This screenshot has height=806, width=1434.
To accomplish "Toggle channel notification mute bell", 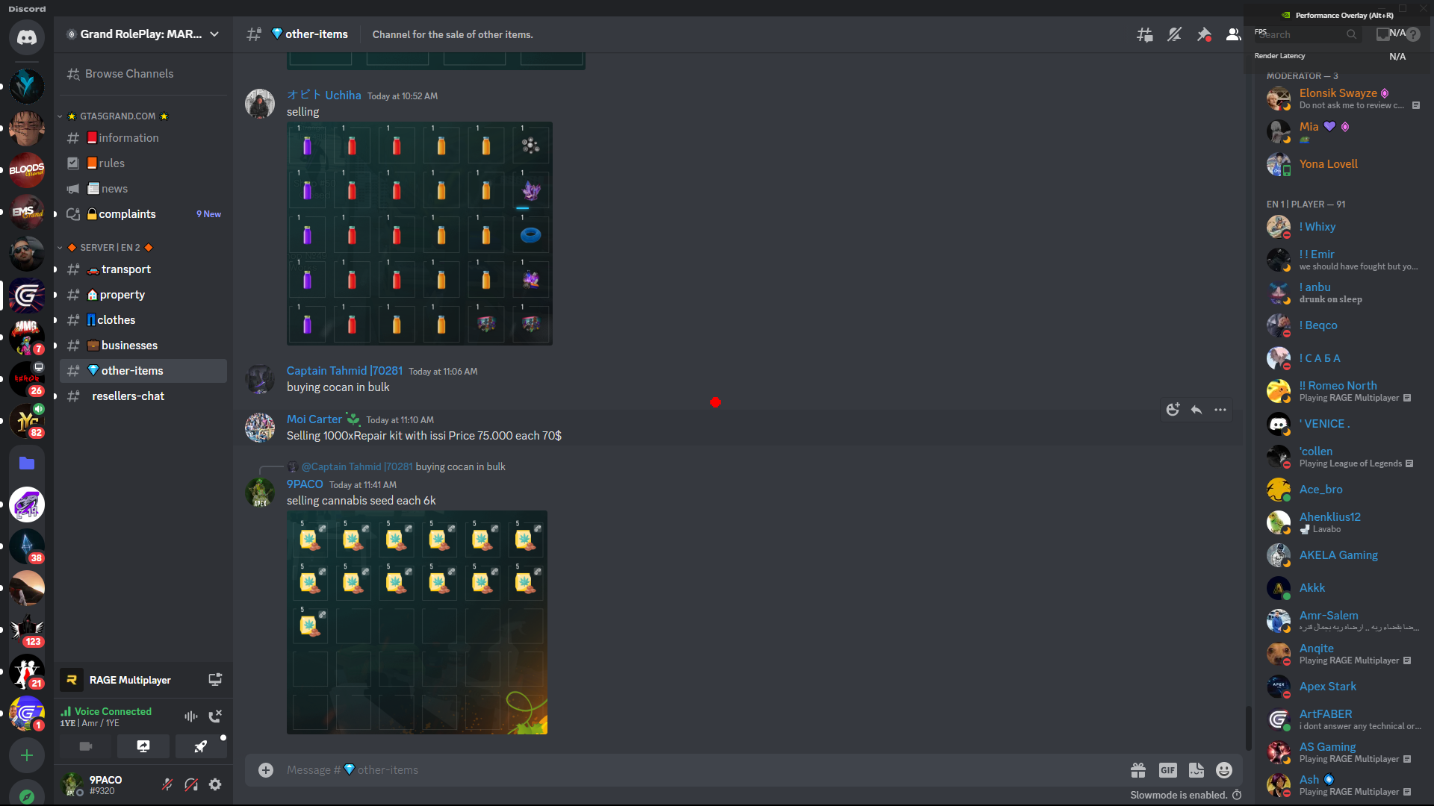I will click(1174, 34).
